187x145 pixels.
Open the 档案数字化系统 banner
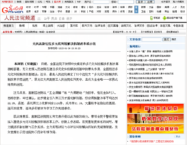pyautogui.click(x=155, y=119)
